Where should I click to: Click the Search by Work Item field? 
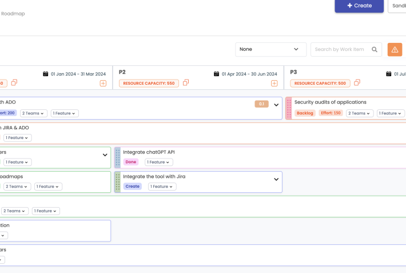click(x=340, y=50)
